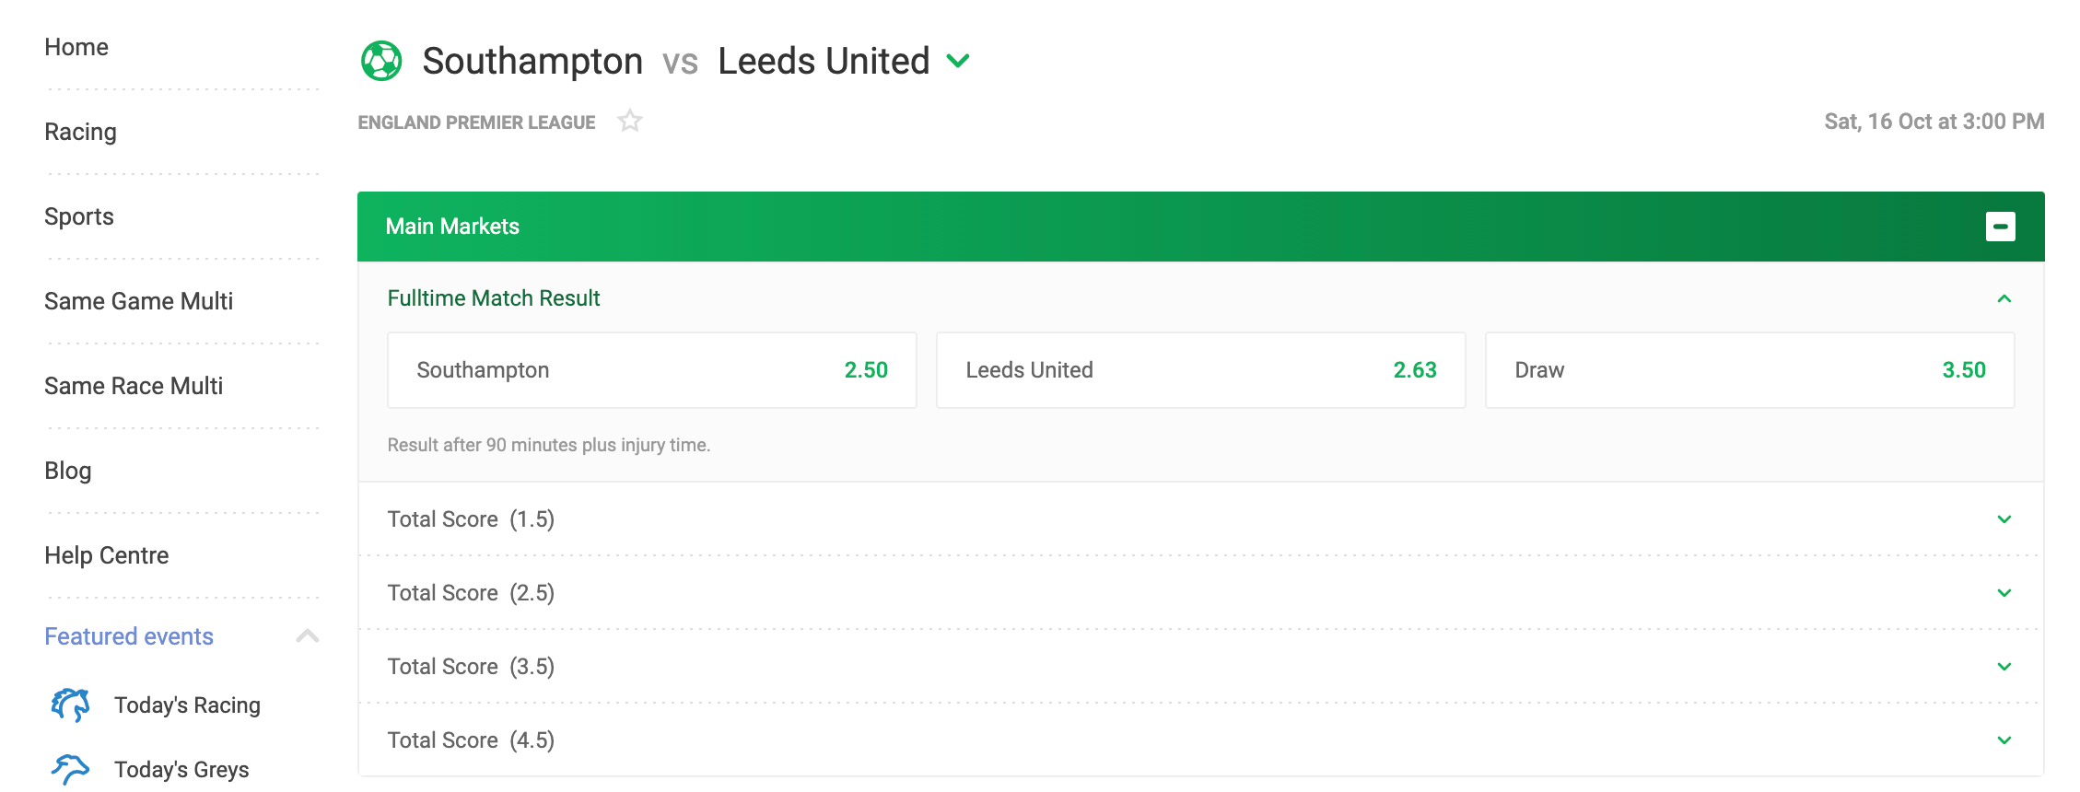The width and height of the screenshot is (2080, 792).
Task: Open the Help Centre link
Action: pyautogui.click(x=107, y=555)
